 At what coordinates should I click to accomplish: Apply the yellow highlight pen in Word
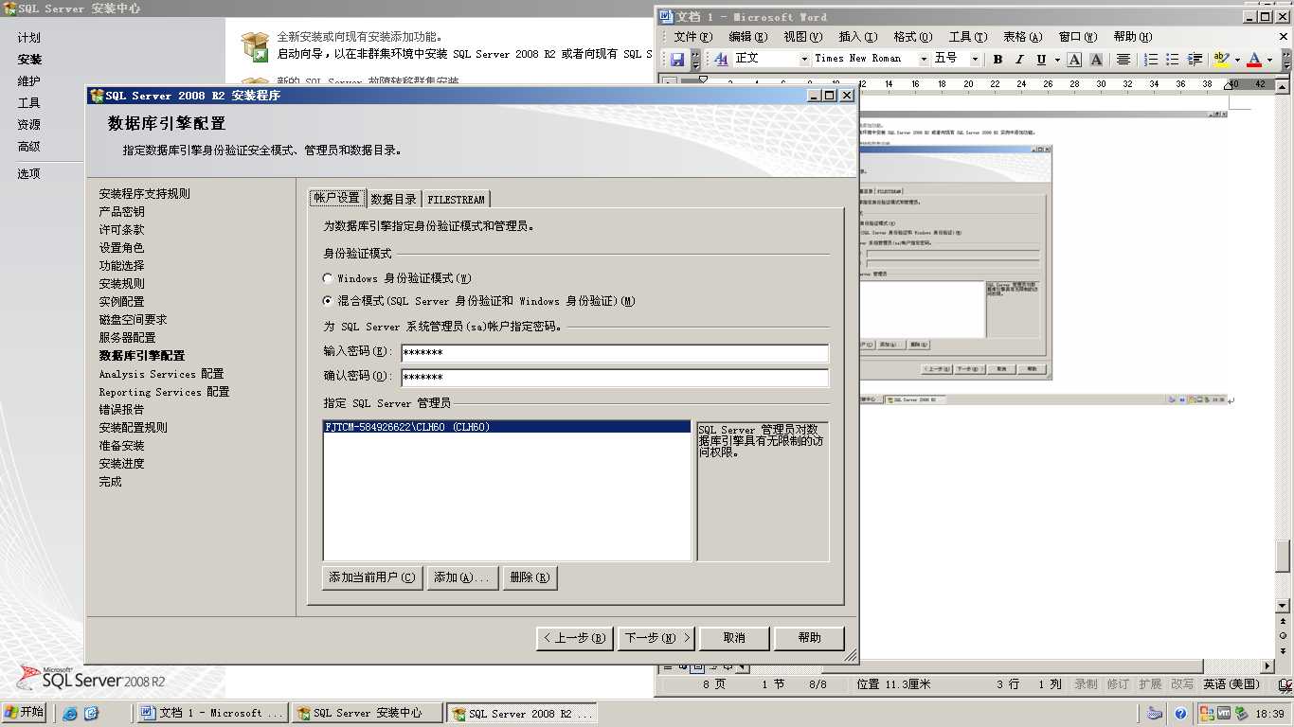(x=1221, y=59)
